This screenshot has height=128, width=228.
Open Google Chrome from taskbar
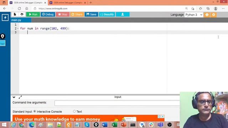pos(22,125)
